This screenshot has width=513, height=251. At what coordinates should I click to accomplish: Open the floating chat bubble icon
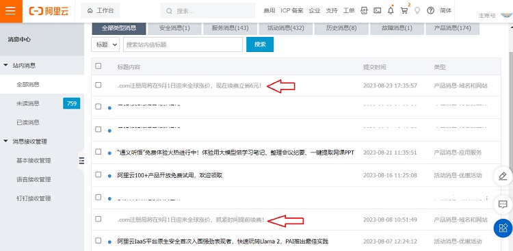[503, 204]
